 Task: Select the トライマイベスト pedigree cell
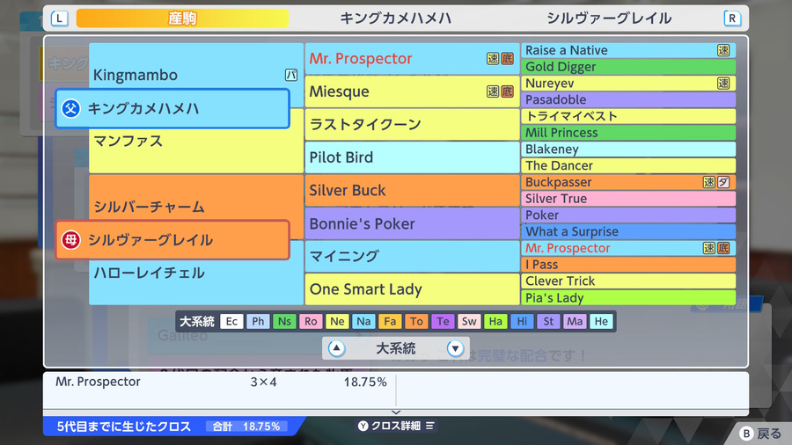[x=628, y=116]
